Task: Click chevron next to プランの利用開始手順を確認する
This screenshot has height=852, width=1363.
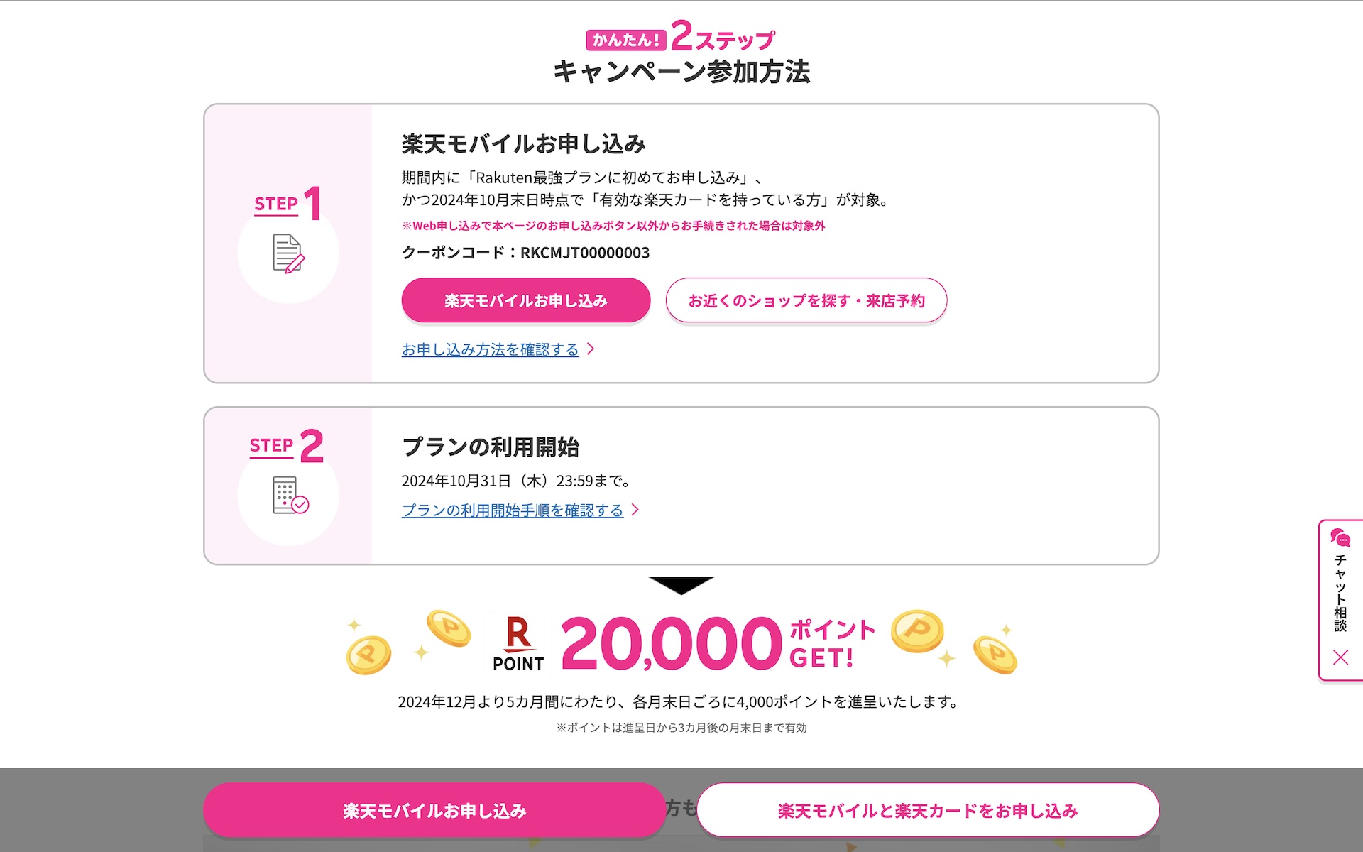Action: (635, 510)
